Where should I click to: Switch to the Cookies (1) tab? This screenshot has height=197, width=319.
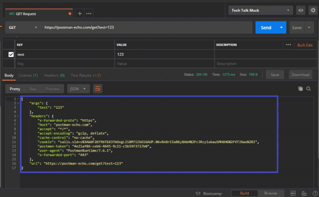pos(28,75)
